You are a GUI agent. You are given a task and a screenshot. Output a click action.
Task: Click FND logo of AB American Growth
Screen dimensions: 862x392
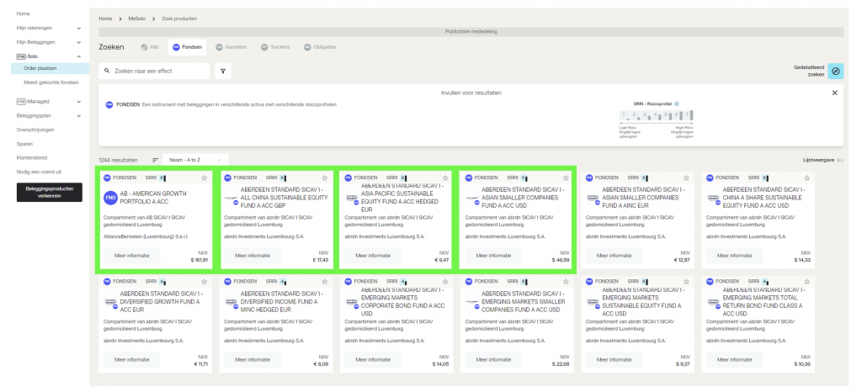click(110, 197)
